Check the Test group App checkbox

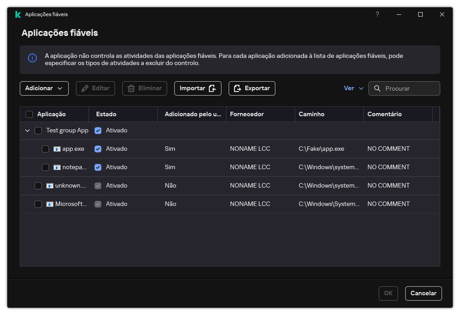pos(38,130)
